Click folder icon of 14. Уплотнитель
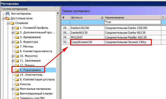 [x=17, y=75]
